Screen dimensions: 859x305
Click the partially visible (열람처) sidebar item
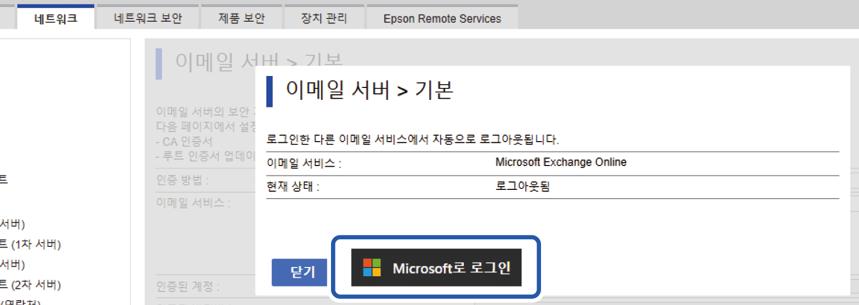(x=21, y=302)
